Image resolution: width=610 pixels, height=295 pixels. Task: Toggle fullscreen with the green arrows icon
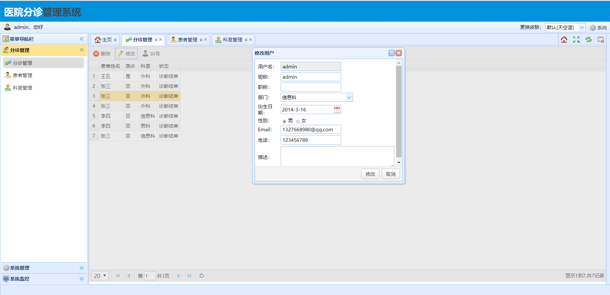(x=576, y=39)
